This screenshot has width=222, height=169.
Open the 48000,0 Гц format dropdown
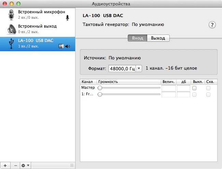tap(139, 69)
